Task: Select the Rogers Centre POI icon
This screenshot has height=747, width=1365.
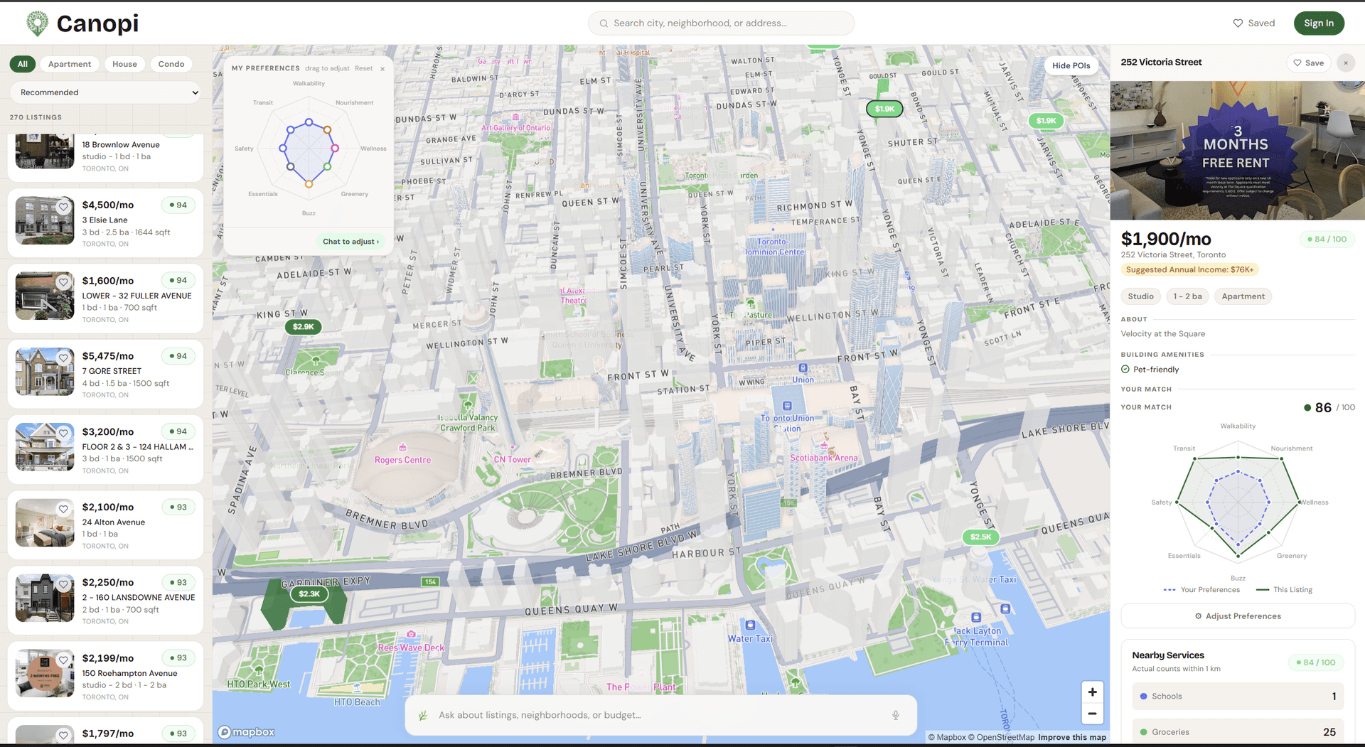Action: [x=403, y=447]
